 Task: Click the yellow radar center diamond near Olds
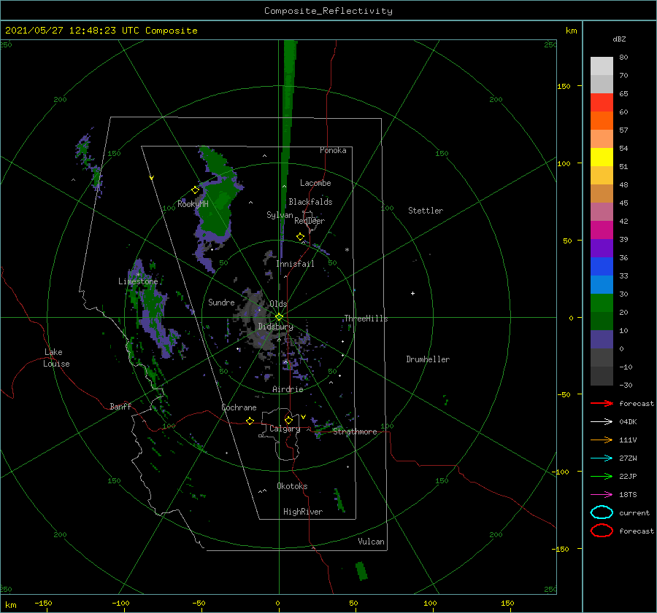[279, 317]
